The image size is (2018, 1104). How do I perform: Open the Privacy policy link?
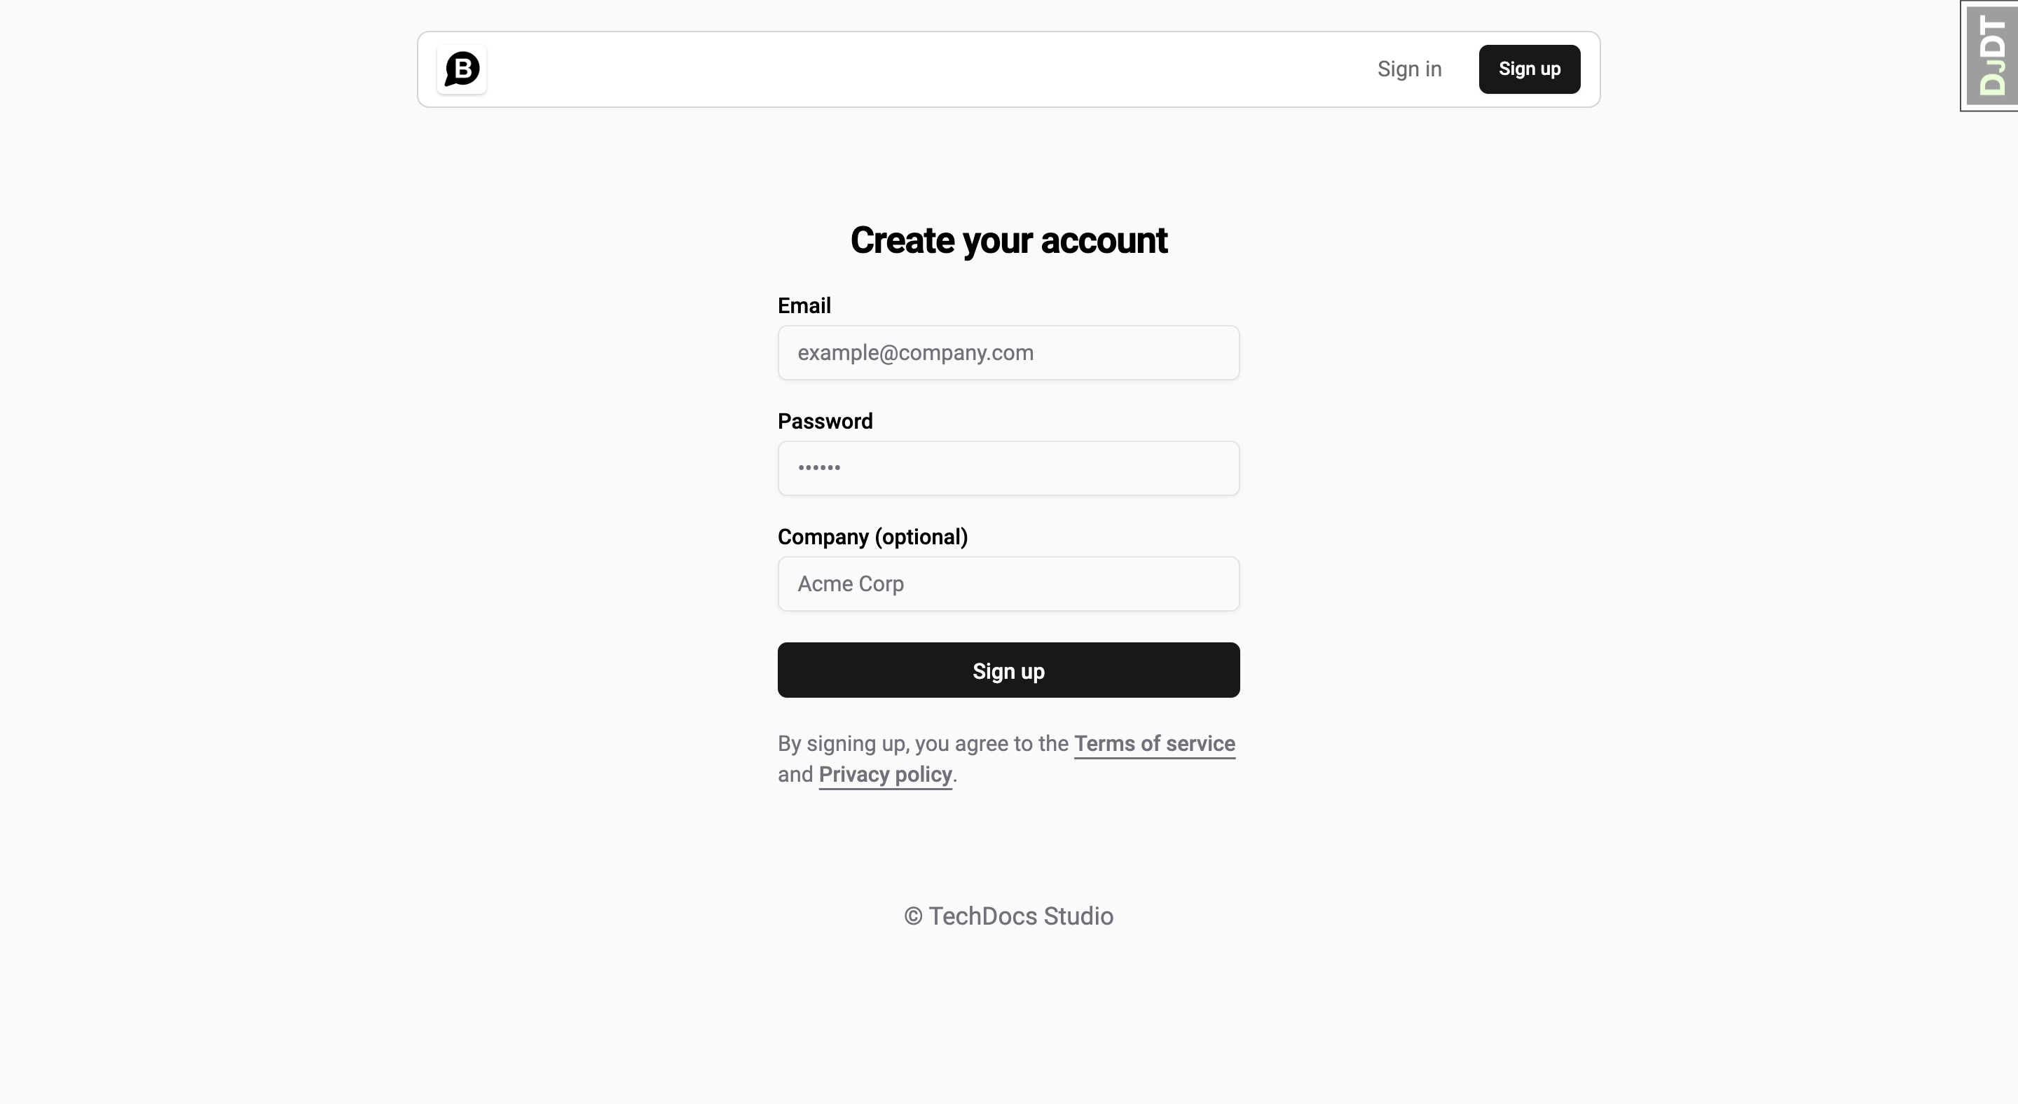[x=885, y=775]
